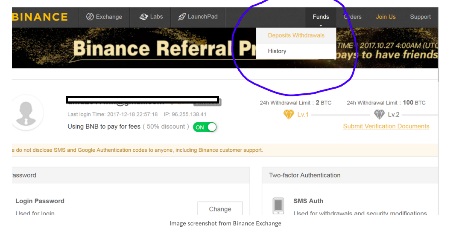Click the Labs planet icon
This screenshot has height=228, width=462.
pos(144,17)
